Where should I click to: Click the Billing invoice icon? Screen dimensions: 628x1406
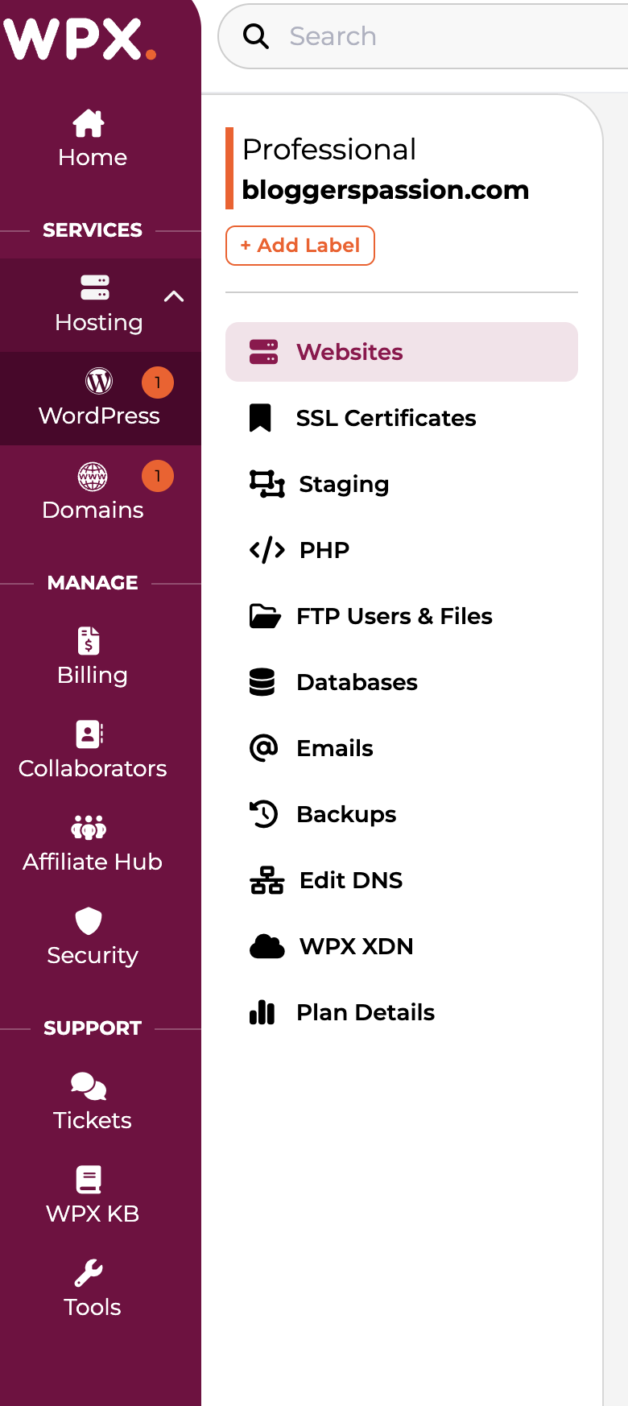tap(88, 641)
